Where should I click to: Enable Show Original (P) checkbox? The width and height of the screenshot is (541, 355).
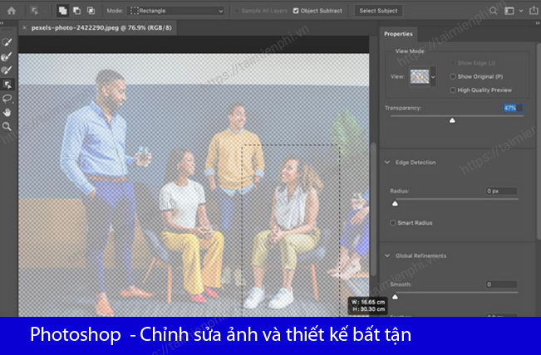tap(453, 76)
